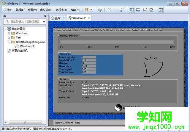Select the Test folder in library

pos(18,38)
